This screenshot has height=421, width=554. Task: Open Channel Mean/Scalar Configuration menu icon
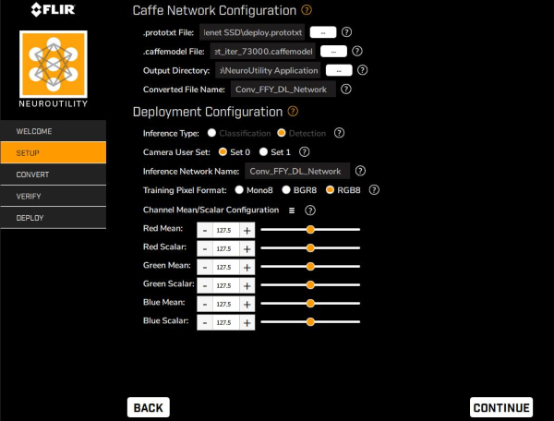coord(292,210)
